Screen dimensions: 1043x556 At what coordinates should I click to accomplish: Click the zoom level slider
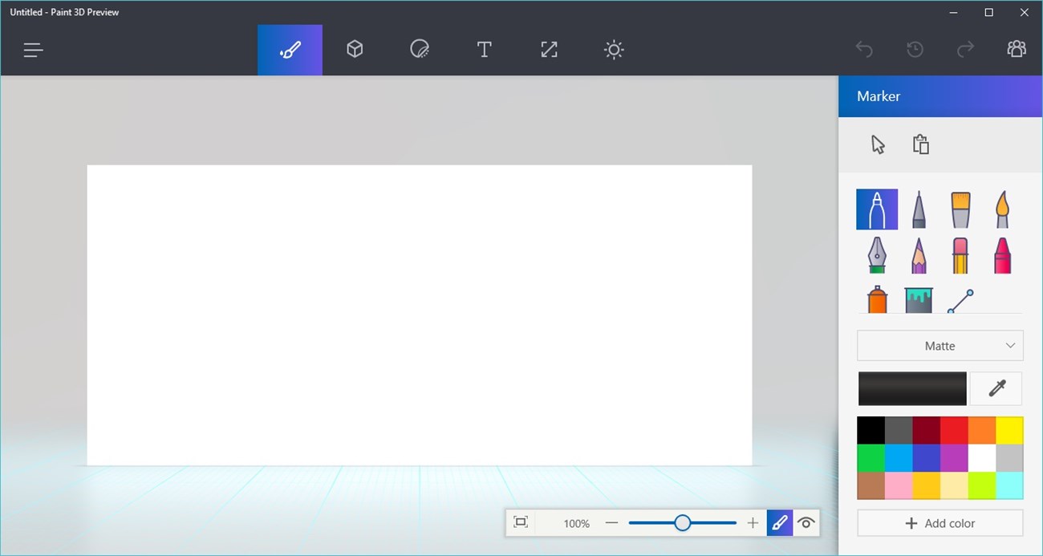coord(682,522)
